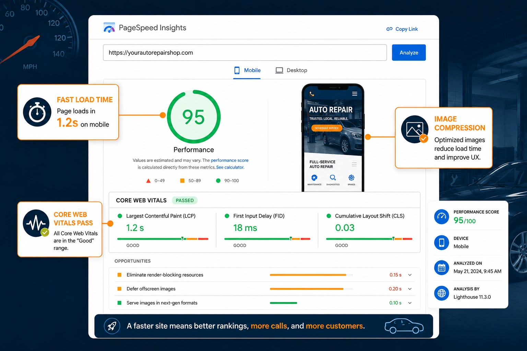
Task: Click the 0.10 s savings value
Action: 395,303
